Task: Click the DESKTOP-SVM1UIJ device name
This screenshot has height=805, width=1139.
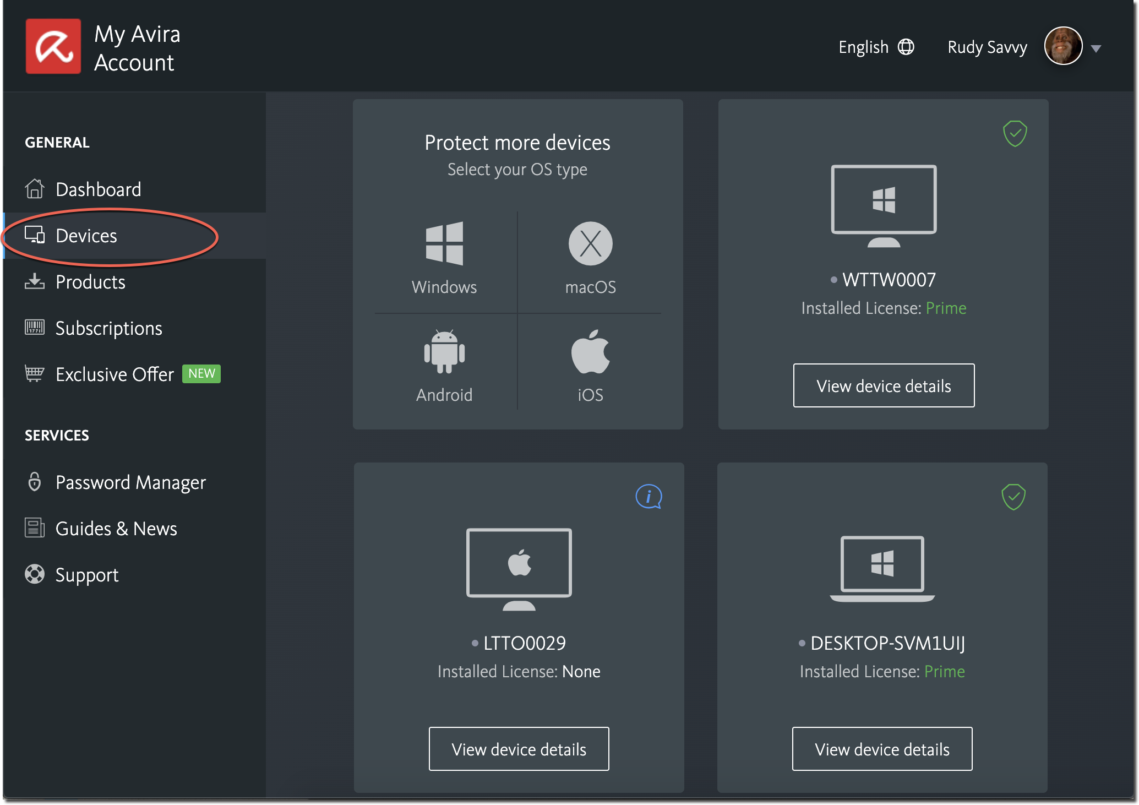Action: (x=887, y=643)
